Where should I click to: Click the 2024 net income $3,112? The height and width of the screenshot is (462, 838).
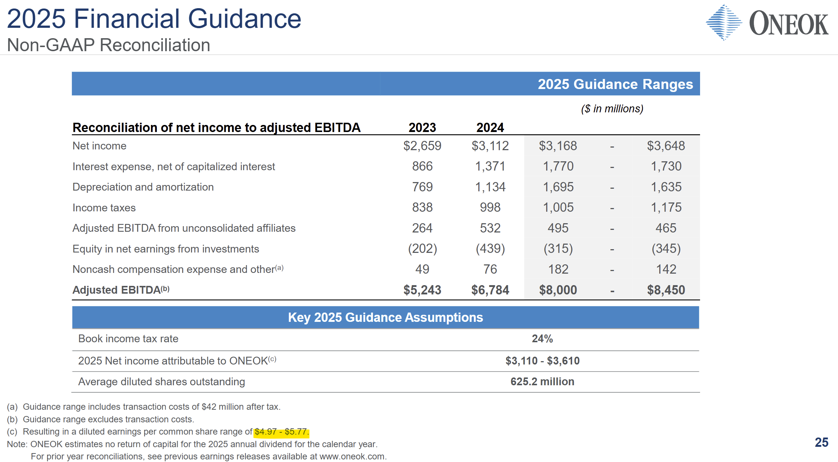point(490,146)
